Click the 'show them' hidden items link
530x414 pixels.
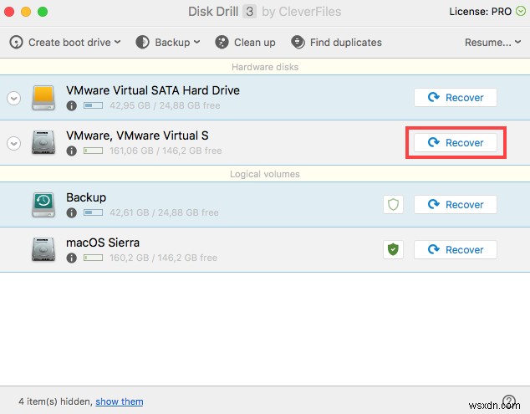coord(120,401)
